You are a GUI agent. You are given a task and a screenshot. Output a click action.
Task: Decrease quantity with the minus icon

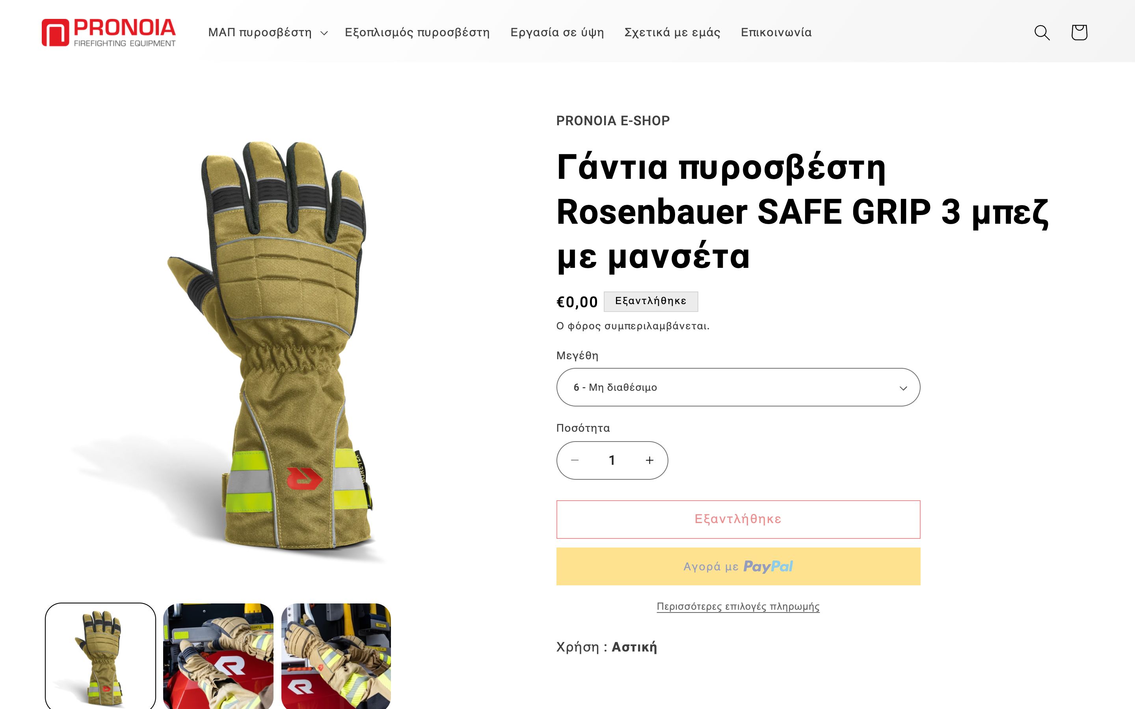pyautogui.click(x=575, y=460)
